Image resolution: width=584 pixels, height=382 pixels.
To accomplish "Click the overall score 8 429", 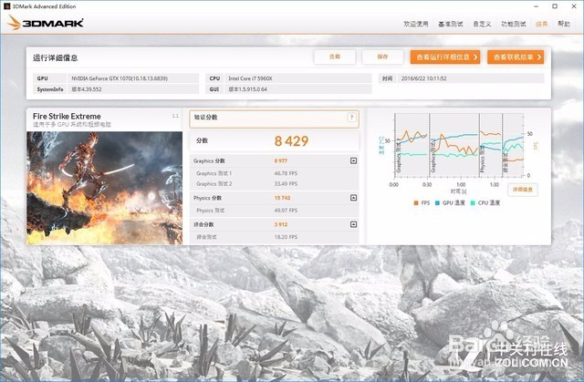I will pyautogui.click(x=291, y=141).
